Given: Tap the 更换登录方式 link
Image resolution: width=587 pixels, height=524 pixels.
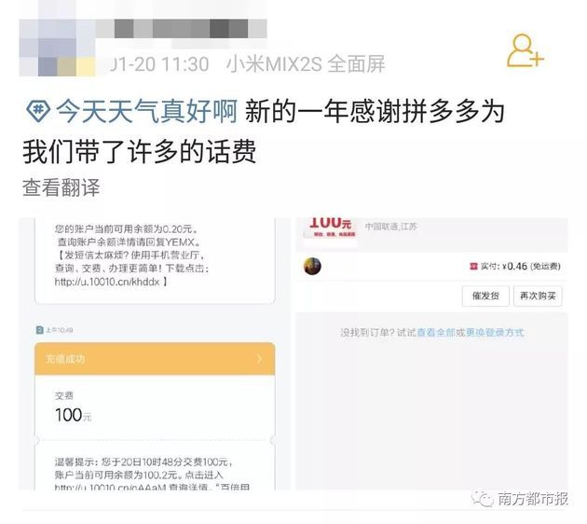Looking at the screenshot, I should click(495, 332).
